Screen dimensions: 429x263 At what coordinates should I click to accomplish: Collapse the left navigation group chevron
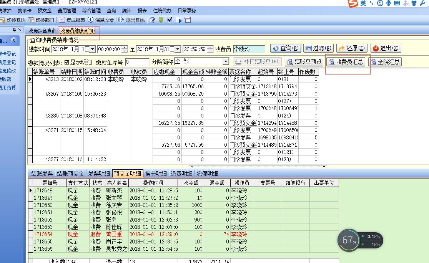click(x=13, y=40)
